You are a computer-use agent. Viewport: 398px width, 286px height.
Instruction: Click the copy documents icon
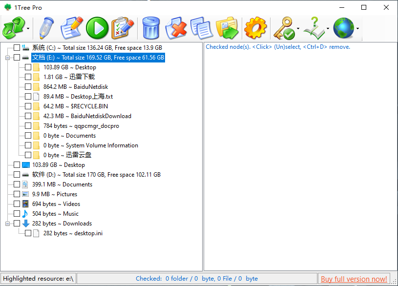[x=202, y=28]
